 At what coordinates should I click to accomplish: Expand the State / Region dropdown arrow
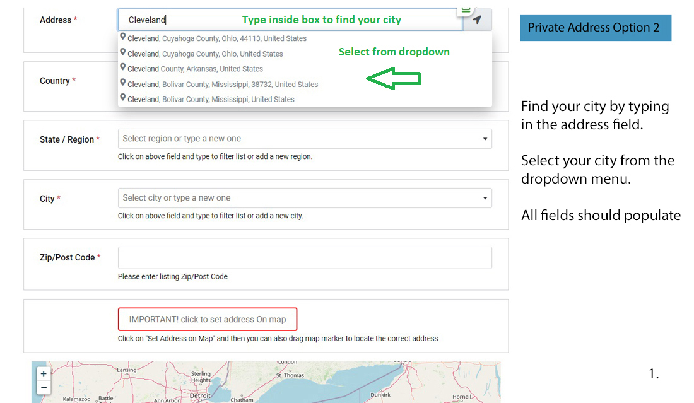pyautogui.click(x=485, y=139)
